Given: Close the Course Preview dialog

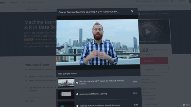Looking at the screenshot, I should pos(132,11).
